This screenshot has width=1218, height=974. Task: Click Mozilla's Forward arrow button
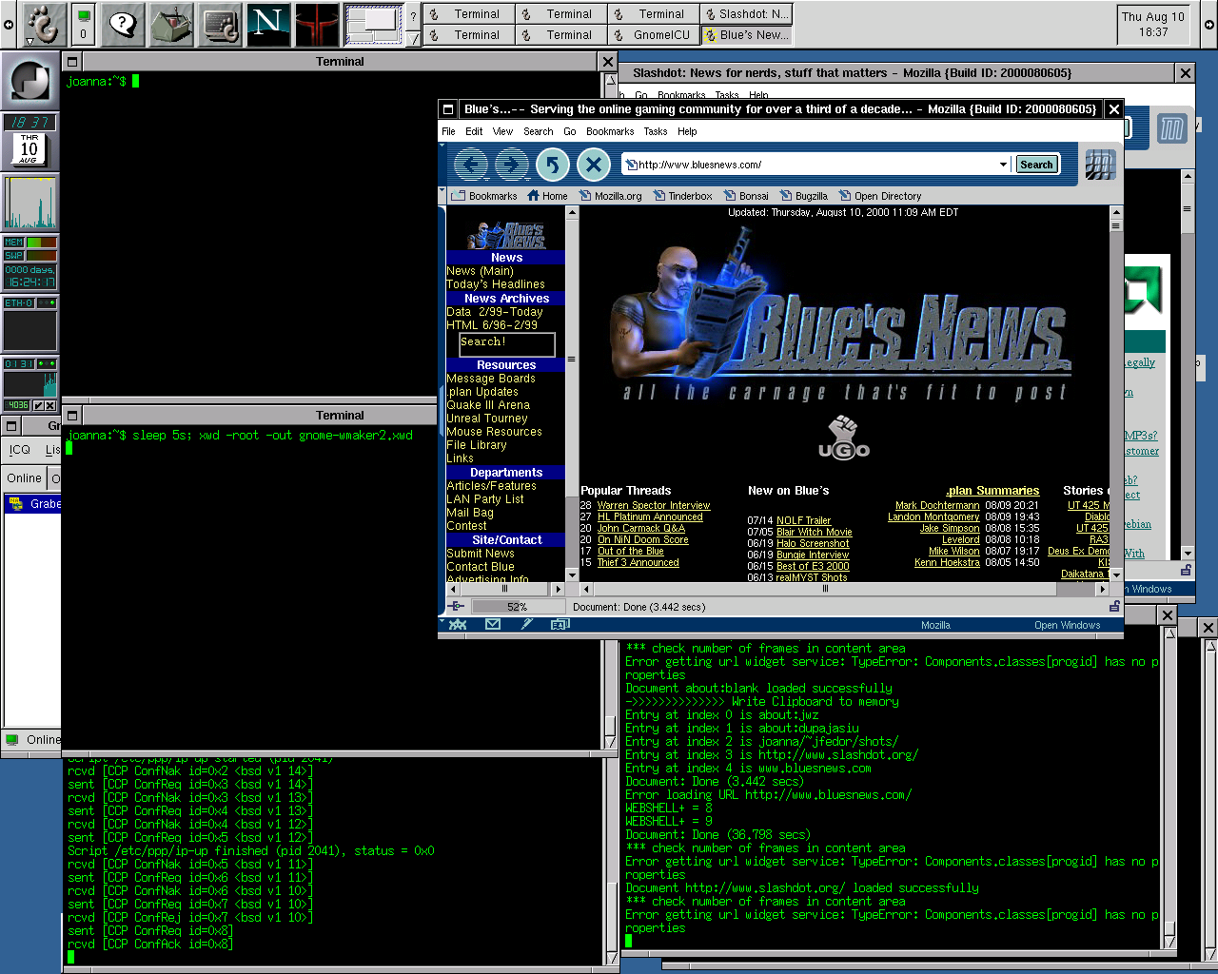[512, 165]
